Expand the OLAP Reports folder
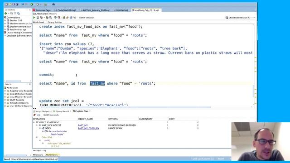The width and height of the screenshot is (290, 163). [5, 100]
